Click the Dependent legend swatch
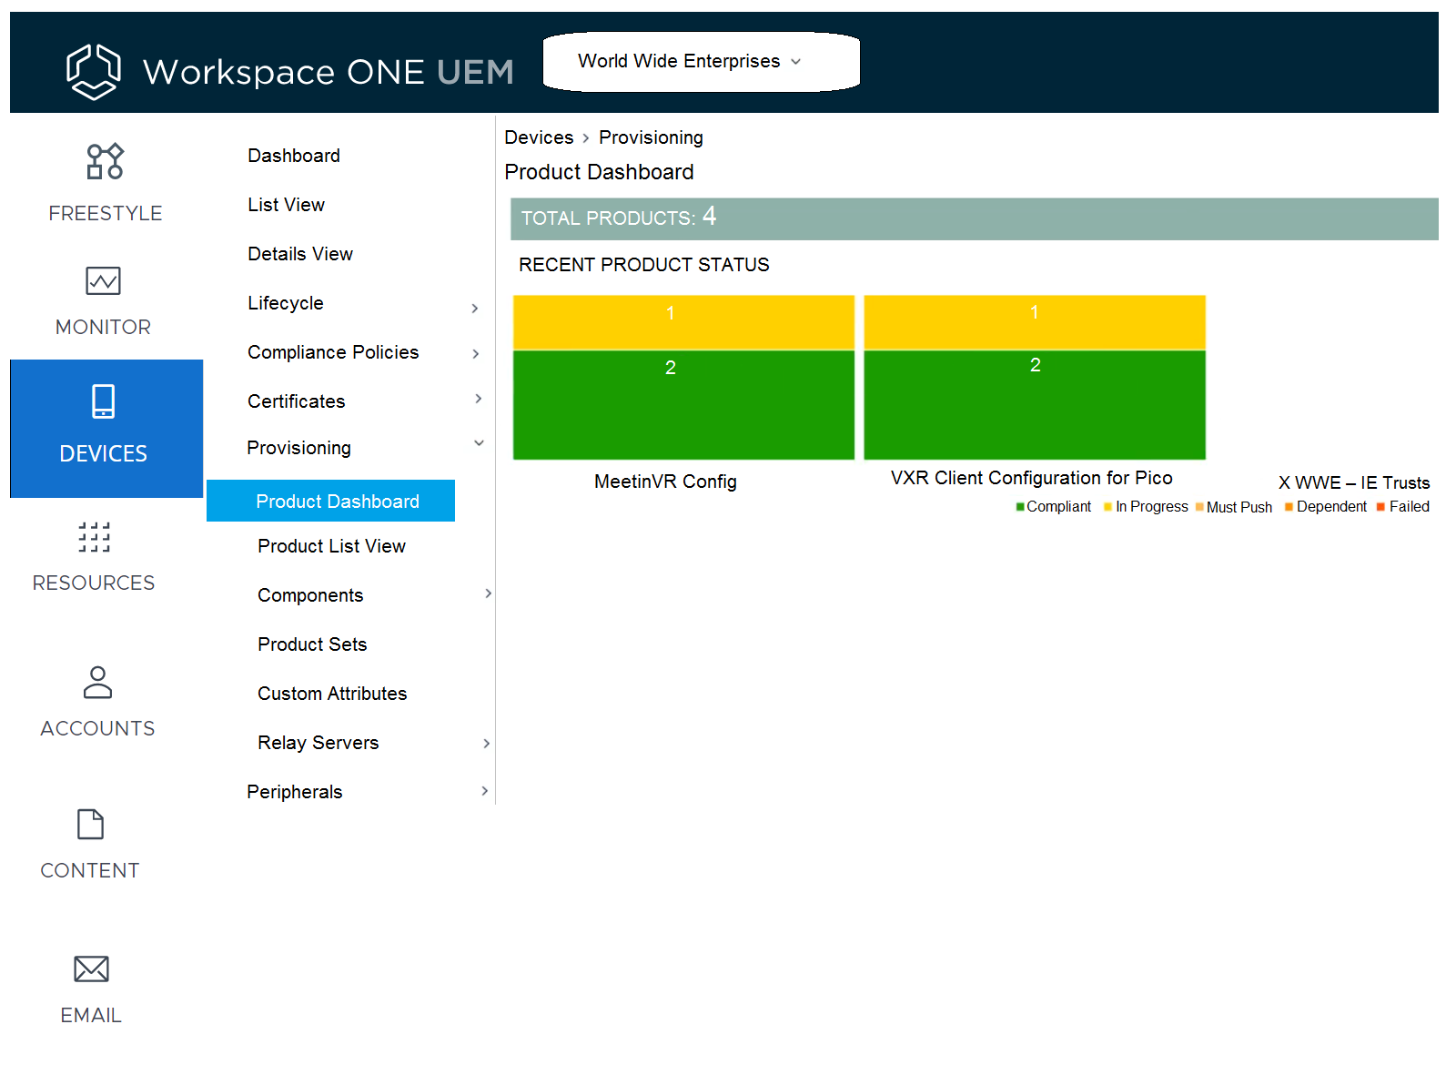Screen dimensions: 1446x1075 click(1289, 507)
